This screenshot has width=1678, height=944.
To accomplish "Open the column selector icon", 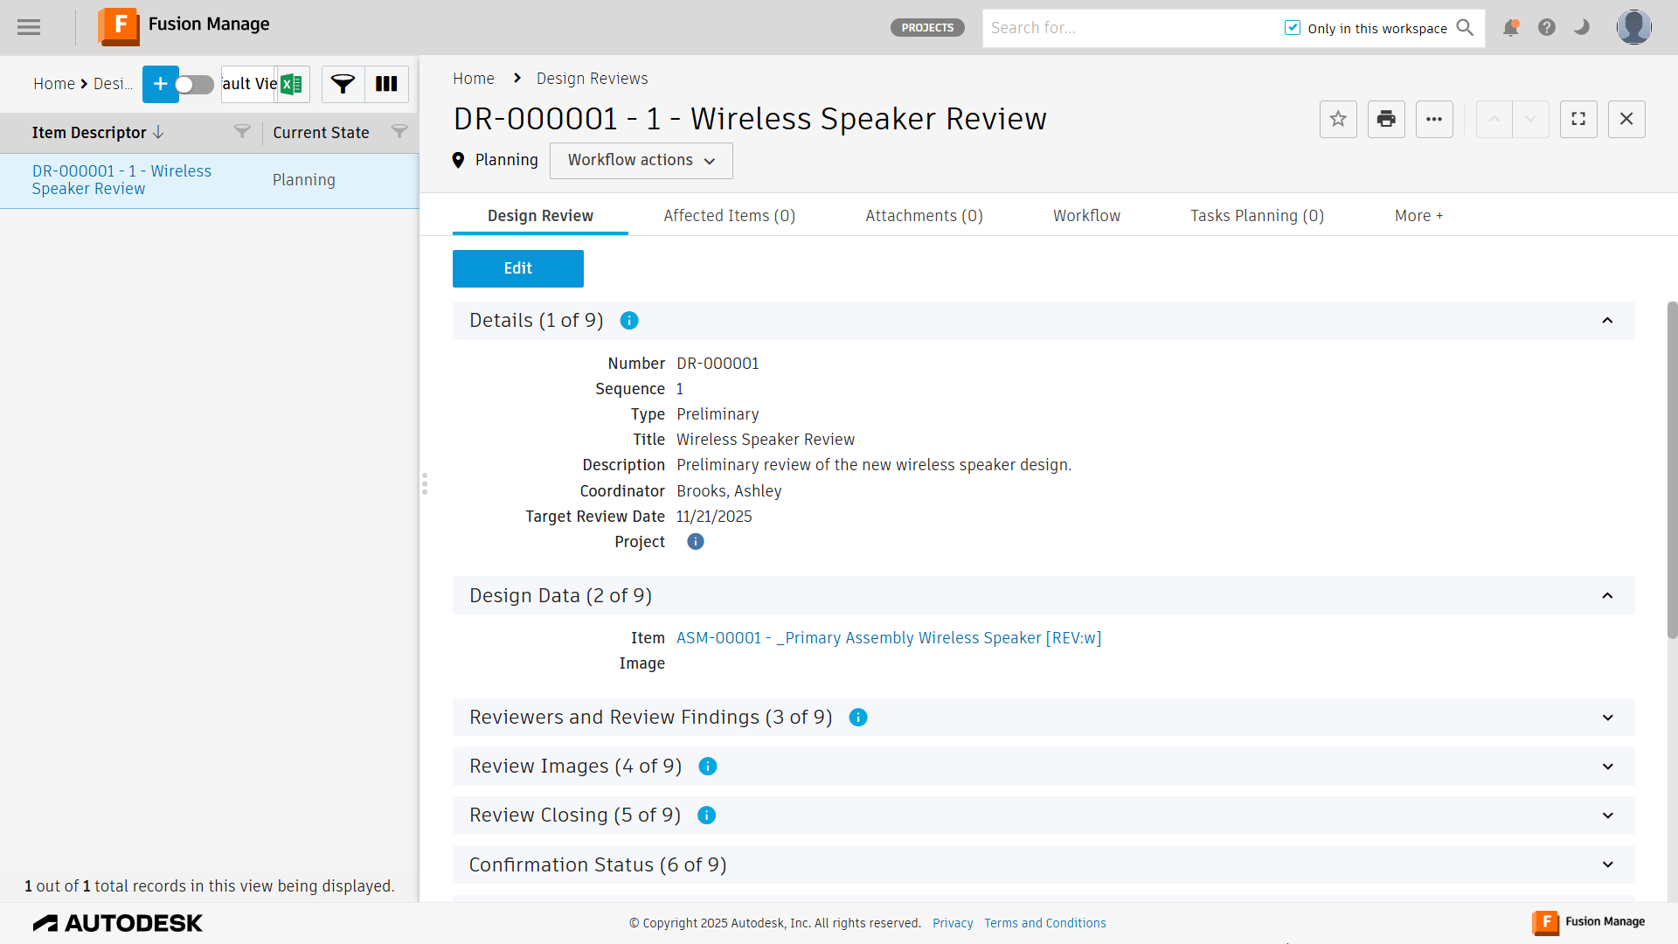I will tap(385, 84).
